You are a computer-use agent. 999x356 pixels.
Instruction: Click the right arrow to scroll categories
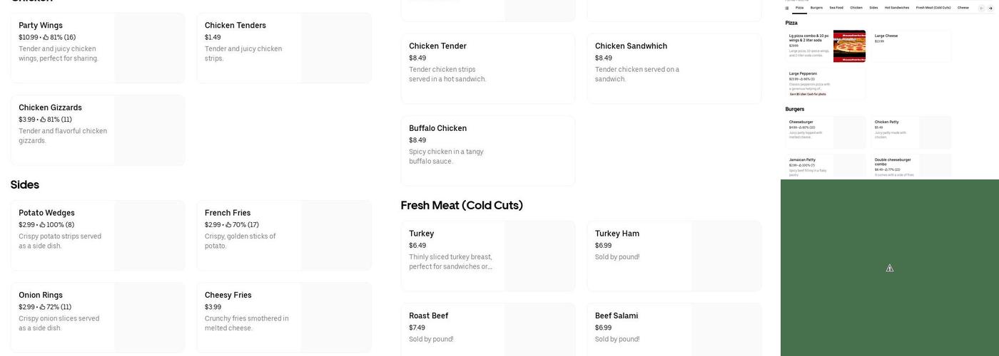[x=990, y=8]
